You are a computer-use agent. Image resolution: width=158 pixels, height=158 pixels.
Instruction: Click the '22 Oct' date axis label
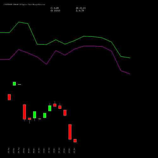pyautogui.click(x=74, y=150)
